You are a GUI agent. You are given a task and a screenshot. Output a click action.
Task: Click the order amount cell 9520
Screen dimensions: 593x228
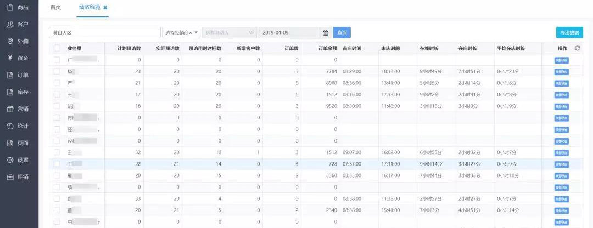click(x=331, y=106)
